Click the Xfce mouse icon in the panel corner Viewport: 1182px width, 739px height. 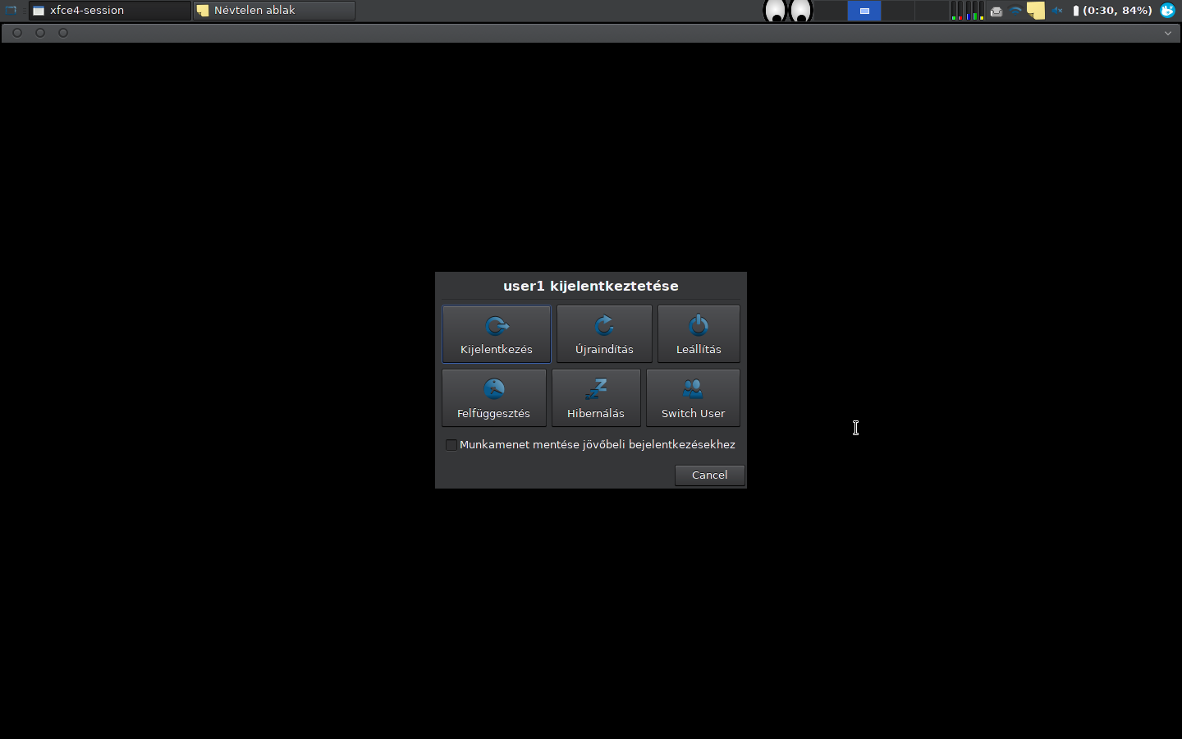pos(1167,11)
